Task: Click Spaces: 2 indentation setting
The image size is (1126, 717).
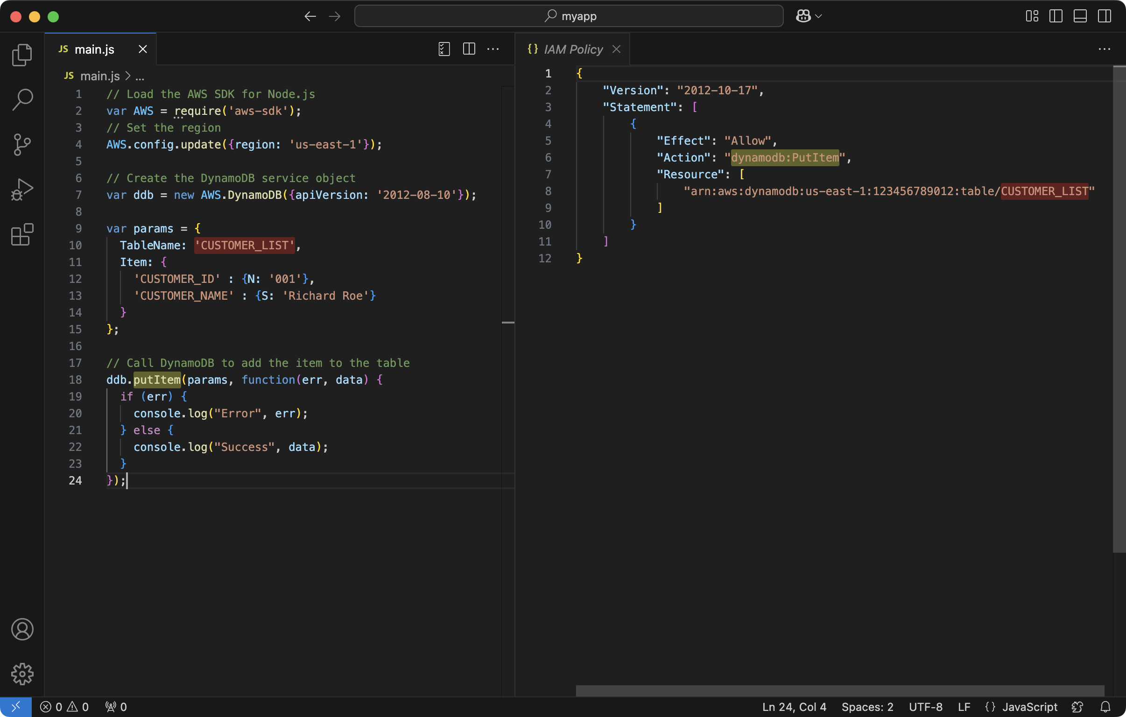Action: pyautogui.click(x=867, y=707)
